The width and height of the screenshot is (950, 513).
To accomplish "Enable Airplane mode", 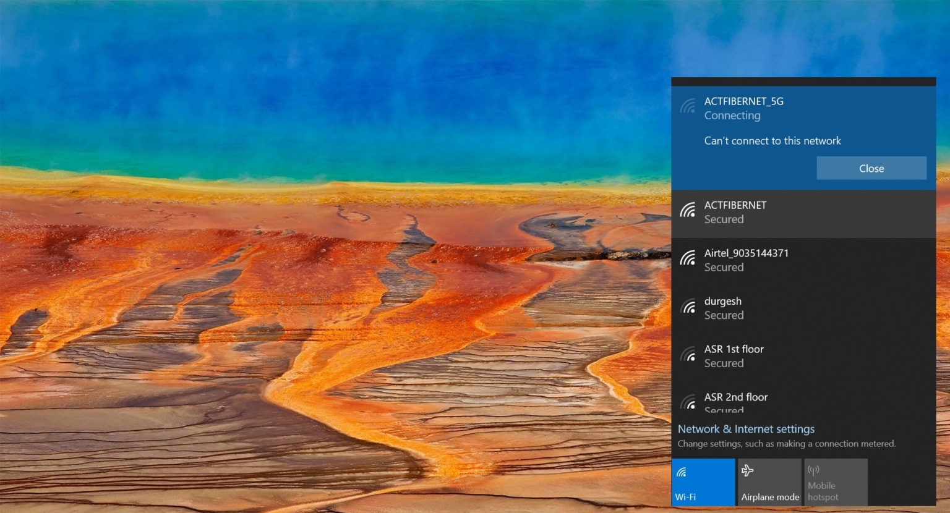I will 769,482.
